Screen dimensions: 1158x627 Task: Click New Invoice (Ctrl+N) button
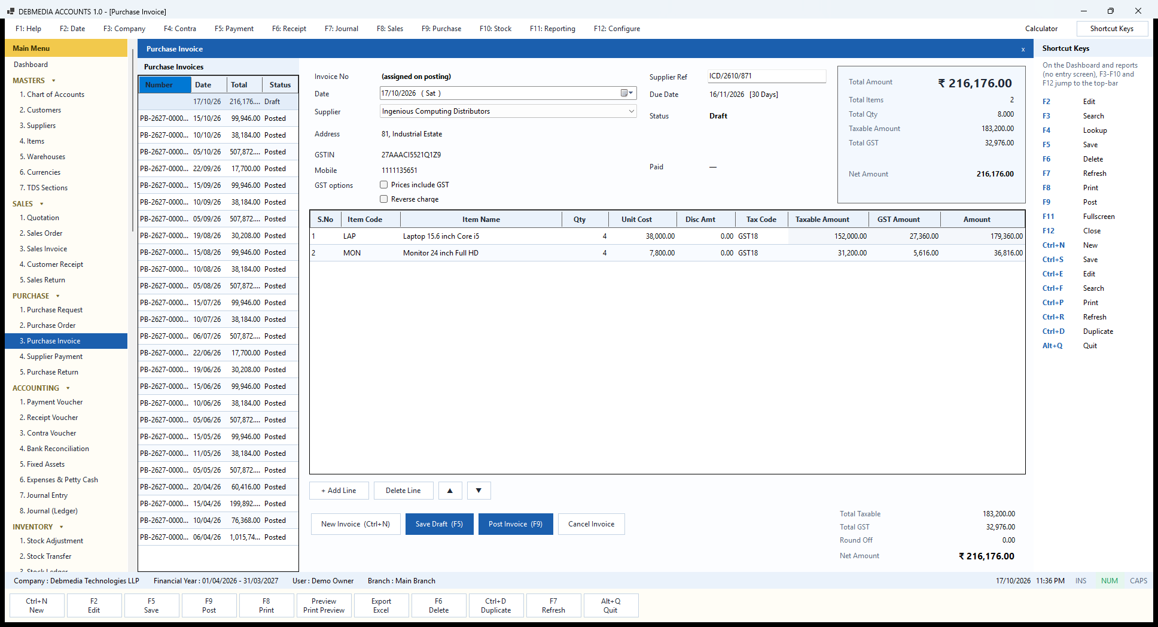[x=355, y=524]
